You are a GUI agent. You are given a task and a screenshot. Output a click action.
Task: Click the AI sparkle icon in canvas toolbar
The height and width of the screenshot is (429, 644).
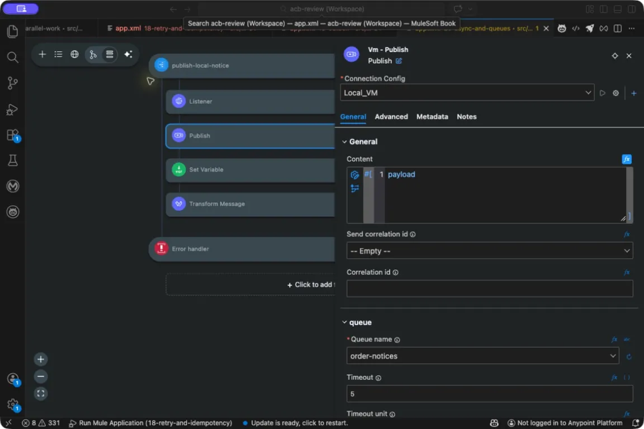pos(128,54)
